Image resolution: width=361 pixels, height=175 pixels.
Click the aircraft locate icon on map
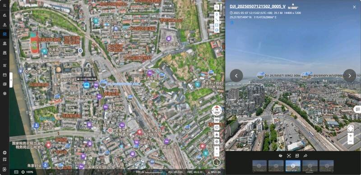pos(217,135)
